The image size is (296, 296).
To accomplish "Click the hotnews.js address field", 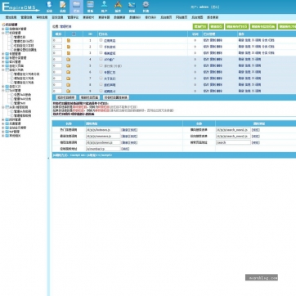I will tap(103, 130).
